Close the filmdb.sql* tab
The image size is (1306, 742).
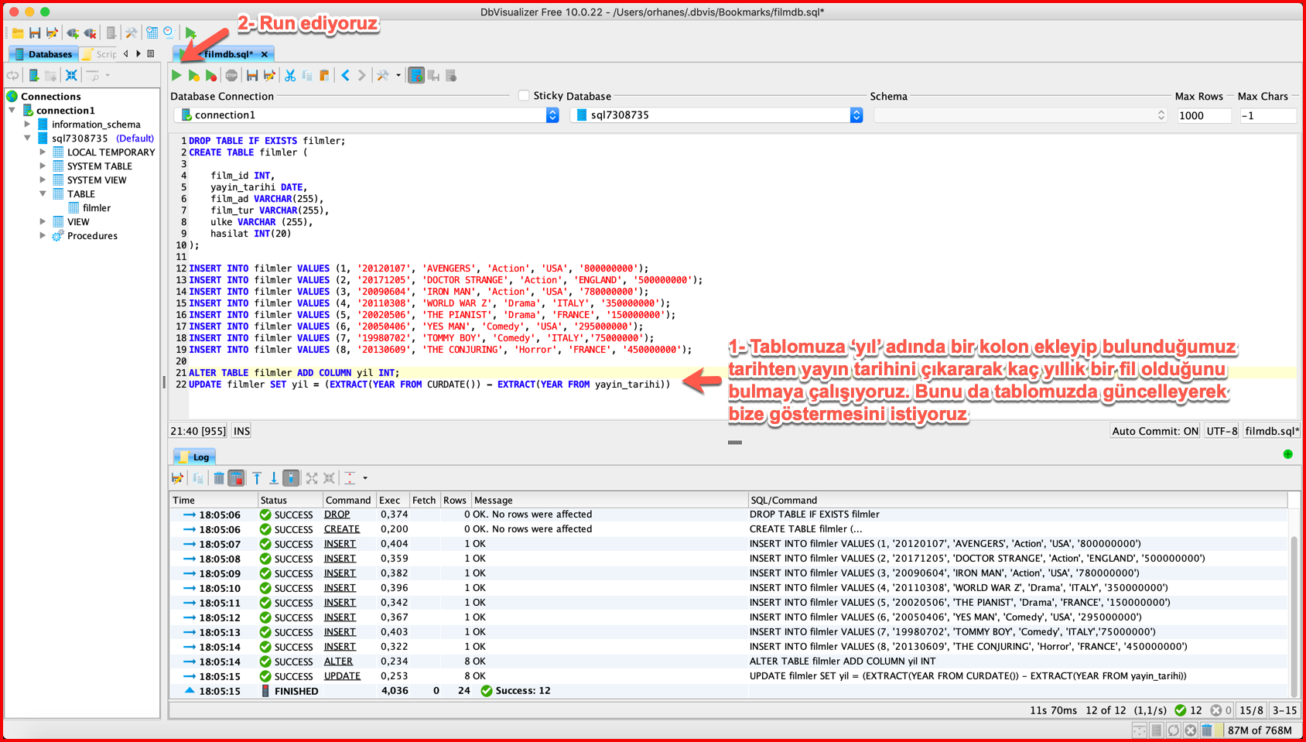point(265,54)
